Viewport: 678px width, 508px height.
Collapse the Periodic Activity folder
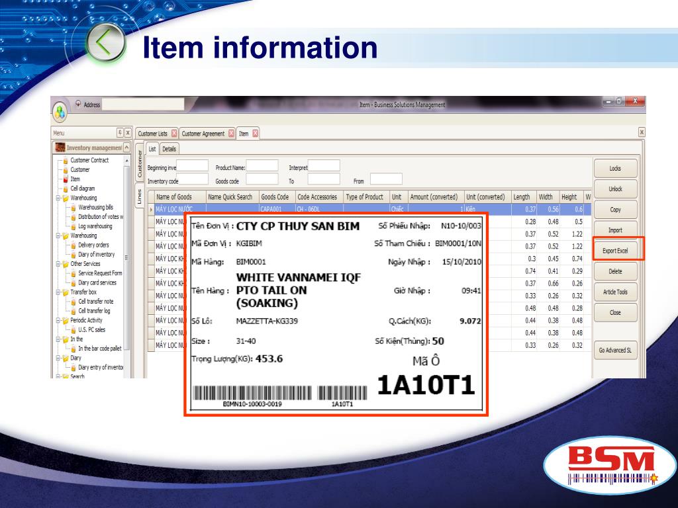point(58,320)
